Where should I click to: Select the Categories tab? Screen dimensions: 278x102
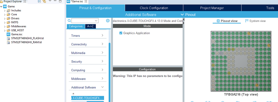coord(76,26)
